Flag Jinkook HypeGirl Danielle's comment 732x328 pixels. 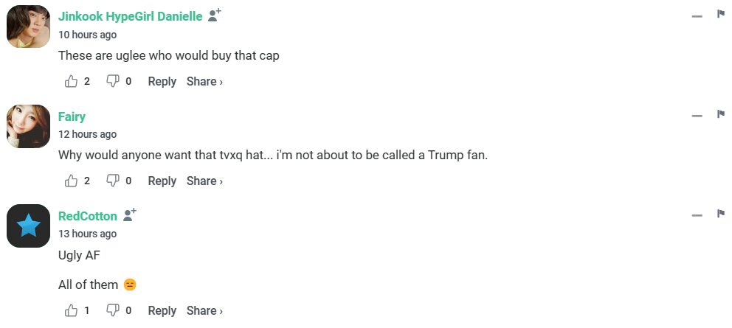coord(721,15)
